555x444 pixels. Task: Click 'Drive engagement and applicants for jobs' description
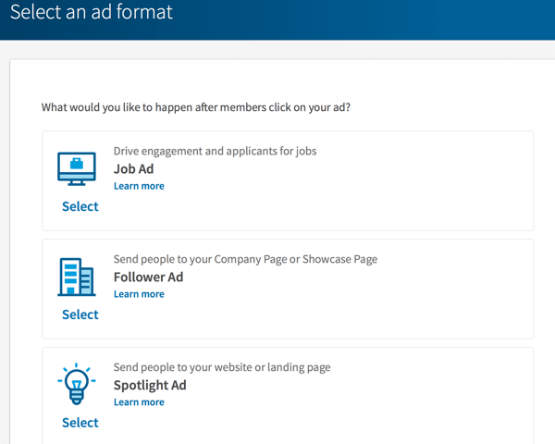[x=216, y=151]
